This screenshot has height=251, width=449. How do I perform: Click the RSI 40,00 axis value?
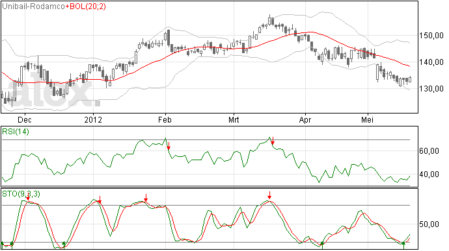[429, 174]
